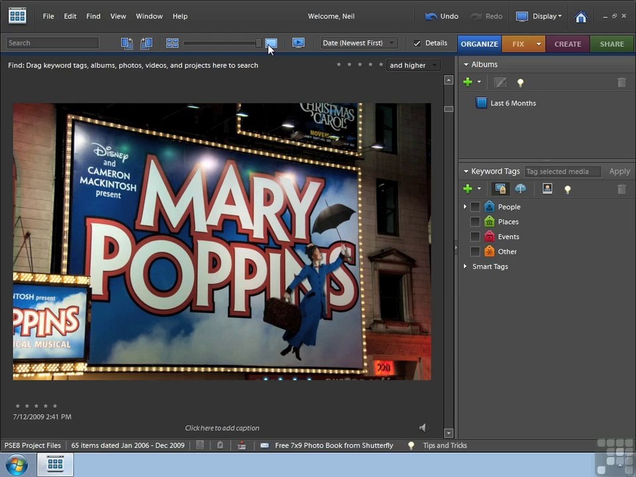Click 'Click here to add caption'

coord(222,428)
